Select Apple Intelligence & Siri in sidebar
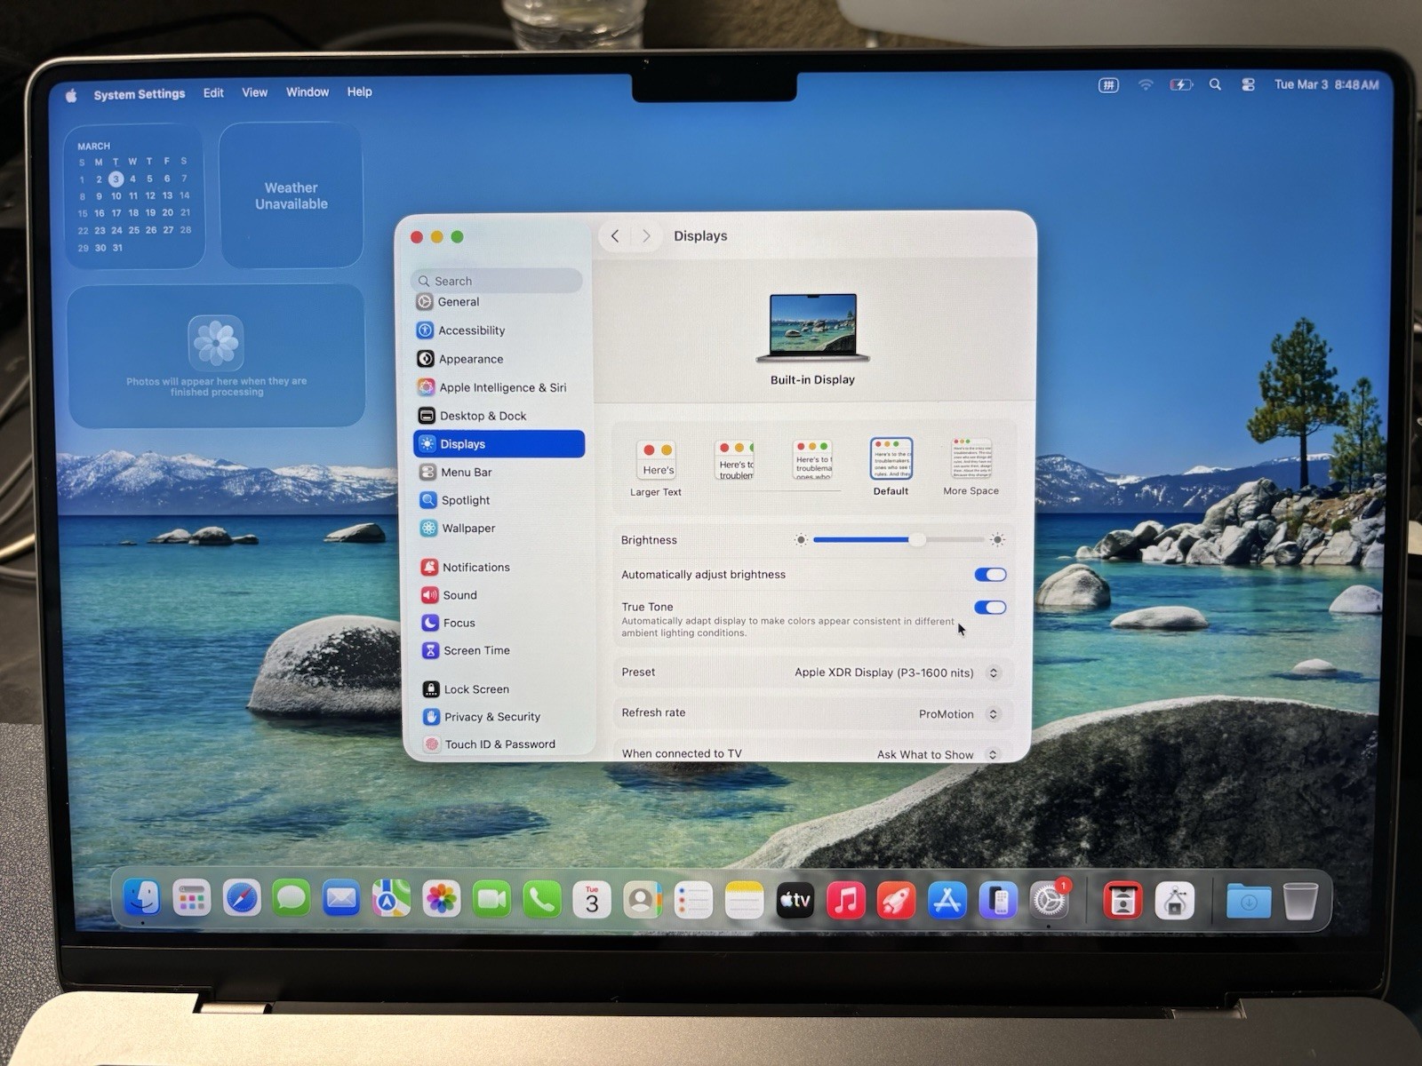This screenshot has height=1066, width=1422. pyautogui.click(x=498, y=387)
